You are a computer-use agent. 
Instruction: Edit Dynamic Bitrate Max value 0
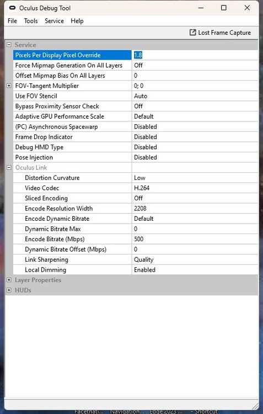pos(195,229)
